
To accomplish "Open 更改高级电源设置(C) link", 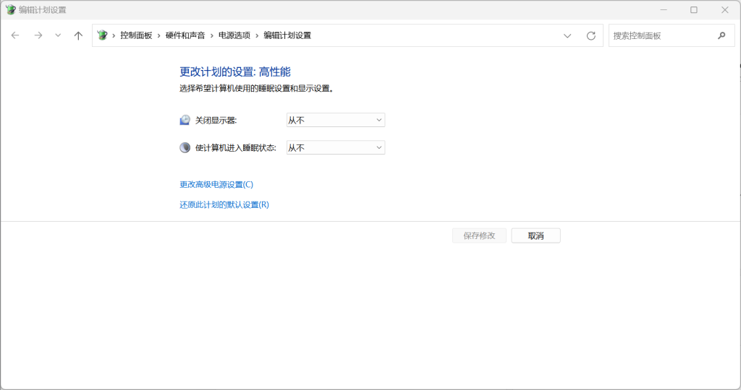I will pyautogui.click(x=216, y=184).
